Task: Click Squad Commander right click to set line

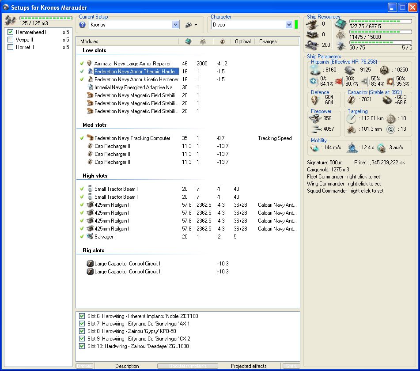Action: pyautogui.click(x=345, y=191)
